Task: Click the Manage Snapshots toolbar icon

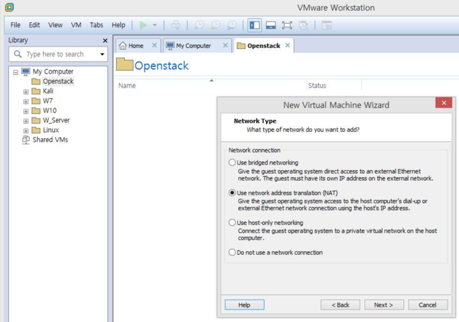Action: tap(232, 25)
